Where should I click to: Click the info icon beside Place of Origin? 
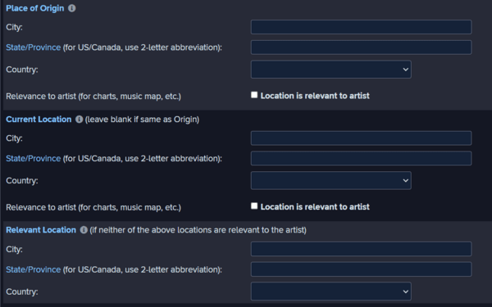72,8
